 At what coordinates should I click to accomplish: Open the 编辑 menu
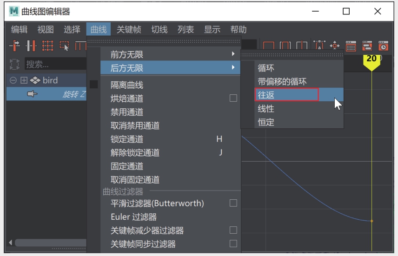point(19,29)
